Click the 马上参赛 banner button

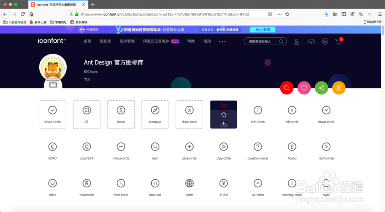(x=263, y=30)
